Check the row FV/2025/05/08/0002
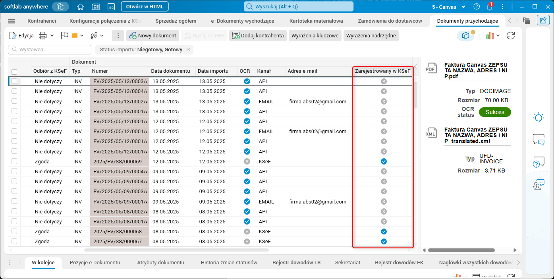 (x=14, y=211)
